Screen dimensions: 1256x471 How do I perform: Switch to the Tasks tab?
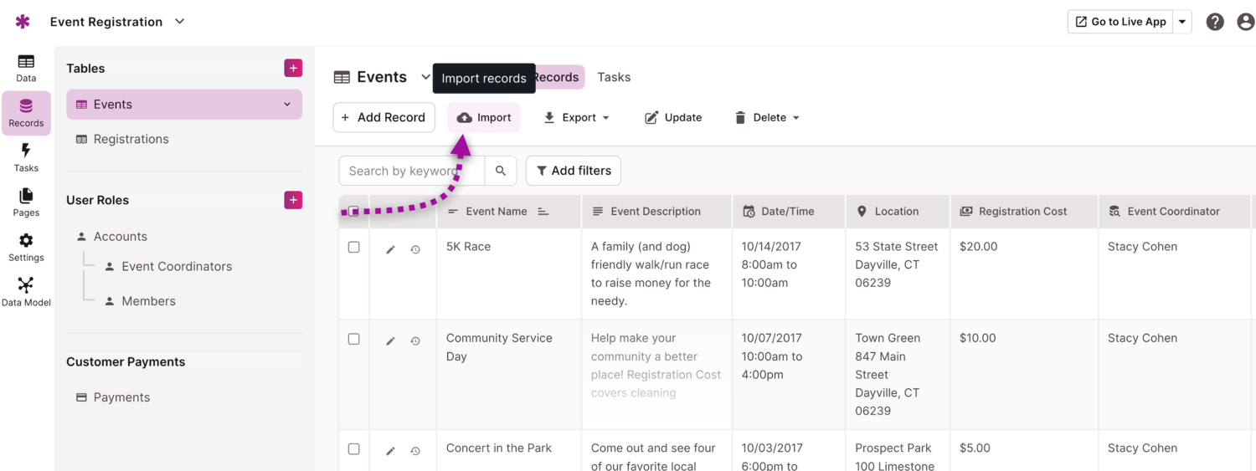pyautogui.click(x=614, y=77)
